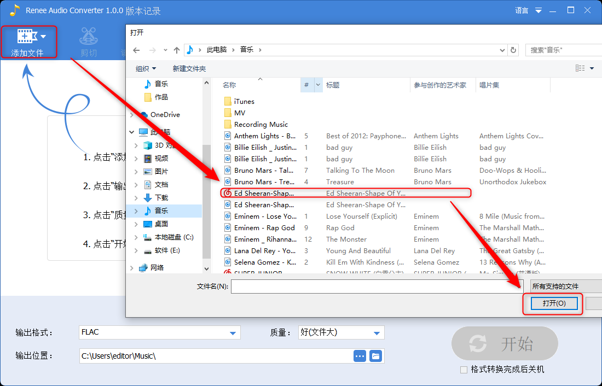The height and width of the screenshot is (386, 602).
Task: Sort by the 参与创作的艺术家 column header
Action: pyautogui.click(x=440, y=85)
